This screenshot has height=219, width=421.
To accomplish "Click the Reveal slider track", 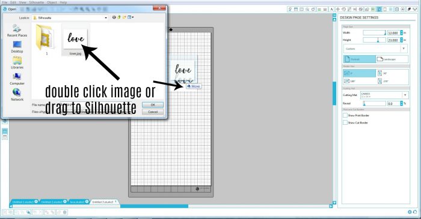I will tap(374, 103).
